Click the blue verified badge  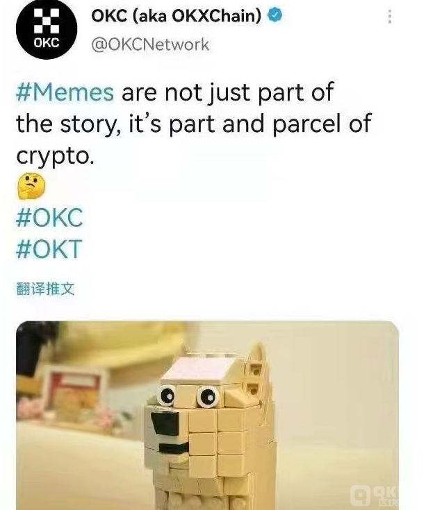point(275,15)
